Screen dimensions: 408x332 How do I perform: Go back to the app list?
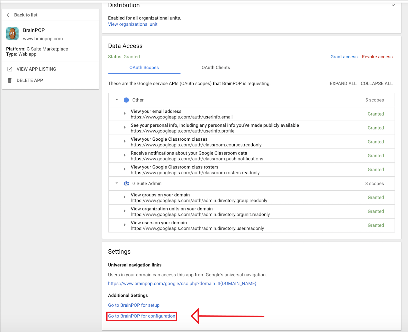click(x=26, y=15)
